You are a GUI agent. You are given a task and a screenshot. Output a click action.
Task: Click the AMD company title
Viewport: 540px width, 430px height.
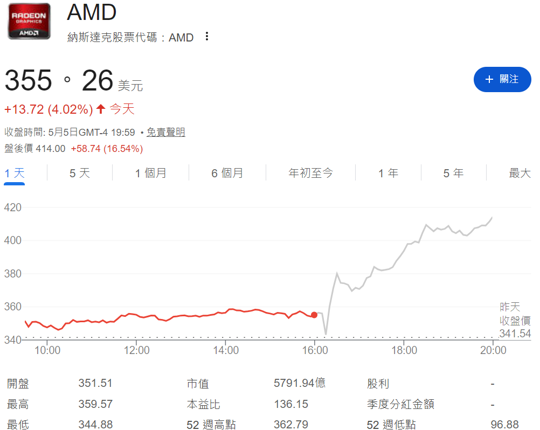(92, 13)
